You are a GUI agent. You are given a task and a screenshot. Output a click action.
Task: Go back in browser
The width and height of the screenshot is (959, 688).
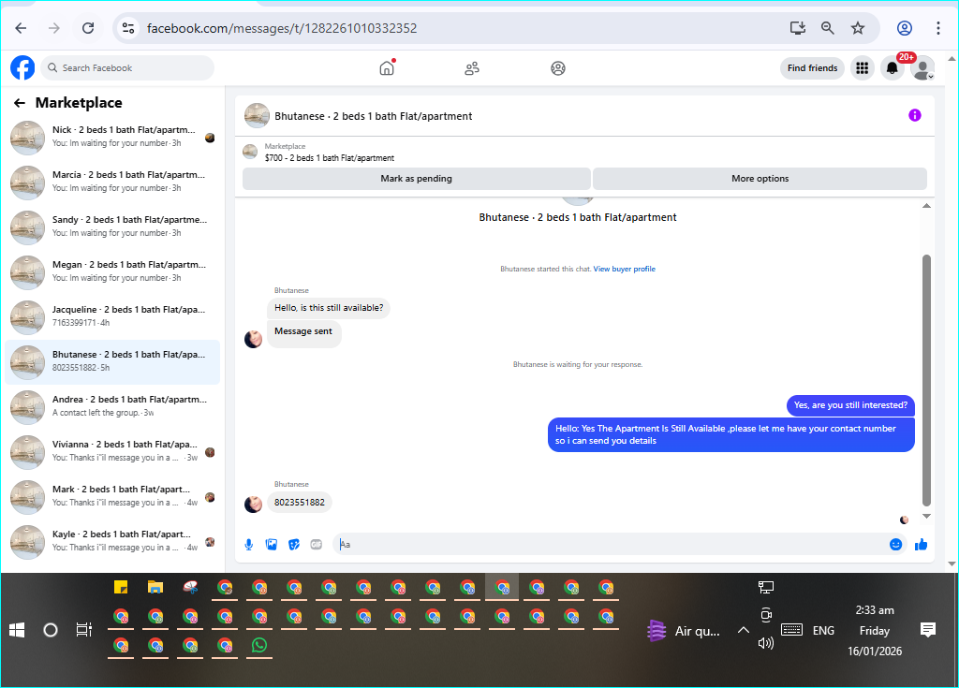click(21, 28)
